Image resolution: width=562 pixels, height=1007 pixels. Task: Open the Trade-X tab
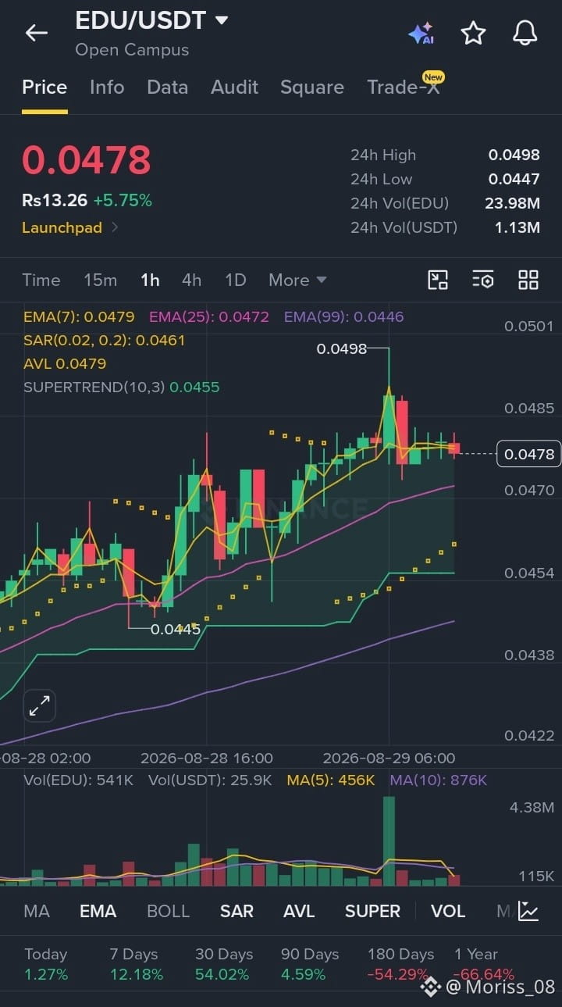[404, 86]
